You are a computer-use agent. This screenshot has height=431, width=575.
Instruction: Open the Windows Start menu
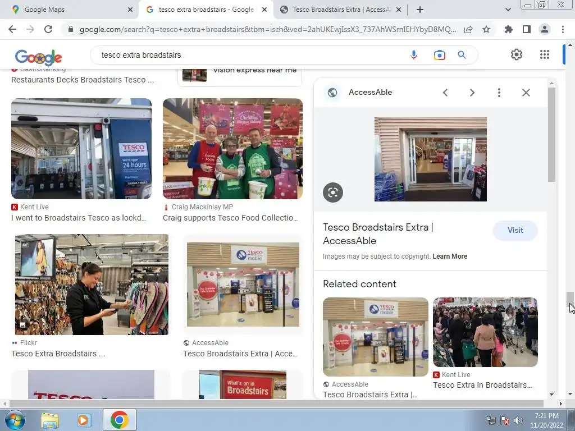[15, 420]
